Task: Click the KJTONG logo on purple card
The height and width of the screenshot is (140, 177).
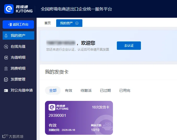Action: click(x=59, y=107)
